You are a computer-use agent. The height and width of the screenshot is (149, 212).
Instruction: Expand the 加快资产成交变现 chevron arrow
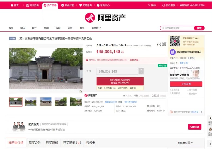tap(201, 112)
